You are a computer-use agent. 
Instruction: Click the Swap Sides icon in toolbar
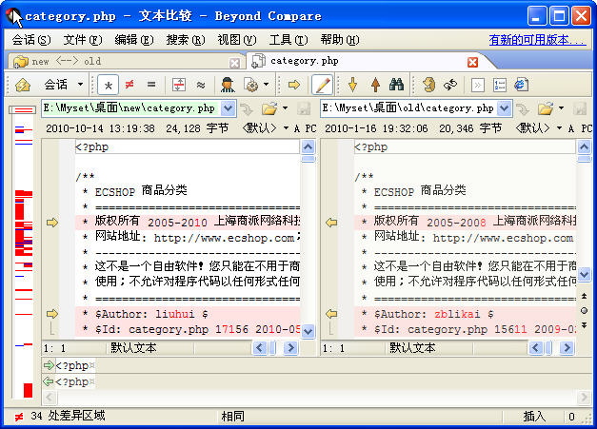(449, 85)
